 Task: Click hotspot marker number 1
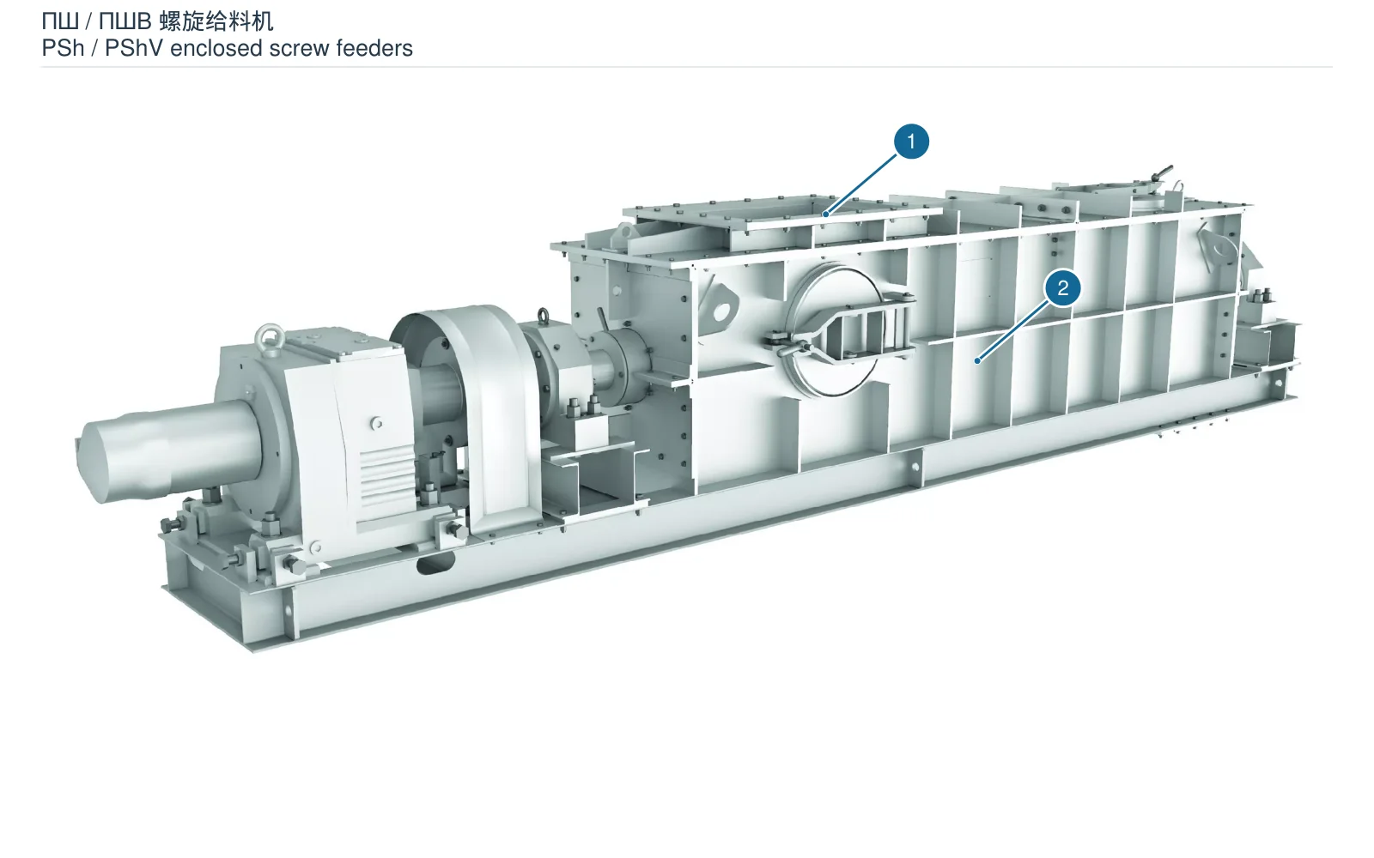911,141
